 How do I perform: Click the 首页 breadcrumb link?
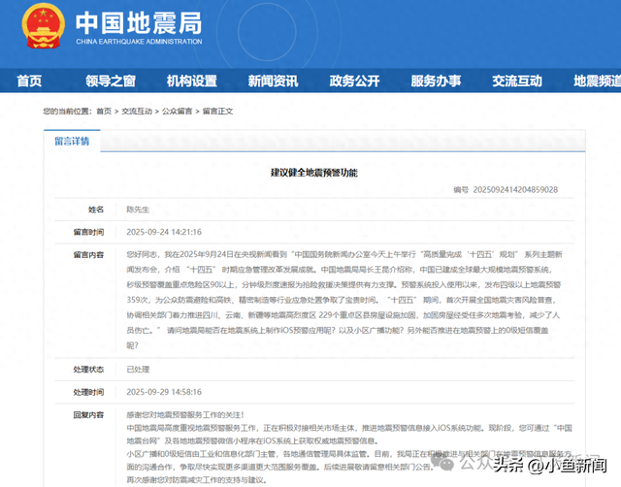click(x=103, y=112)
